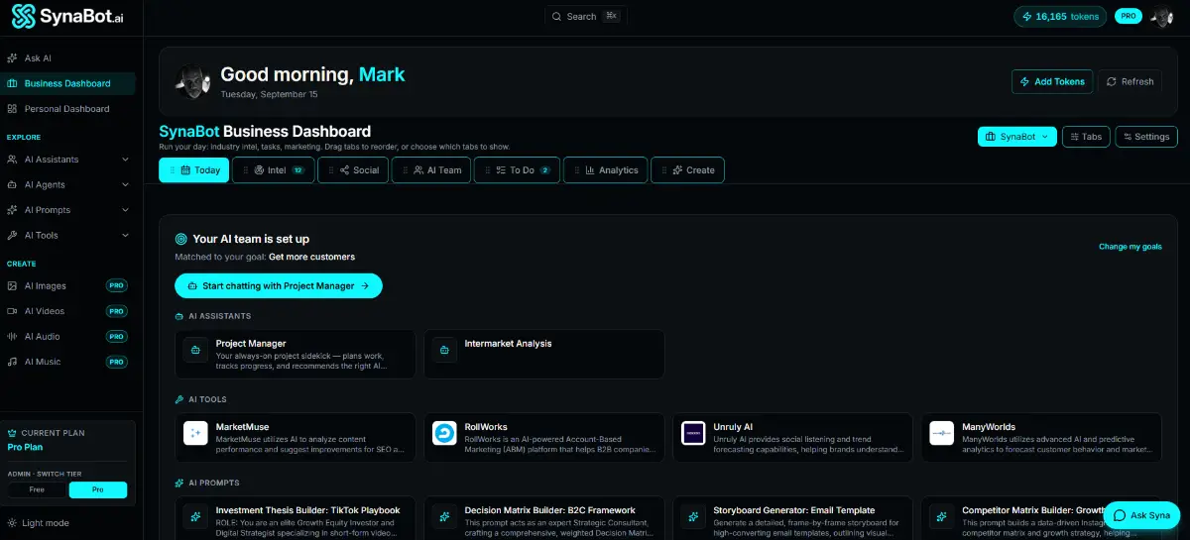Open the Project Manager assistant card
The width and height of the screenshot is (1190, 540).
tap(296, 355)
